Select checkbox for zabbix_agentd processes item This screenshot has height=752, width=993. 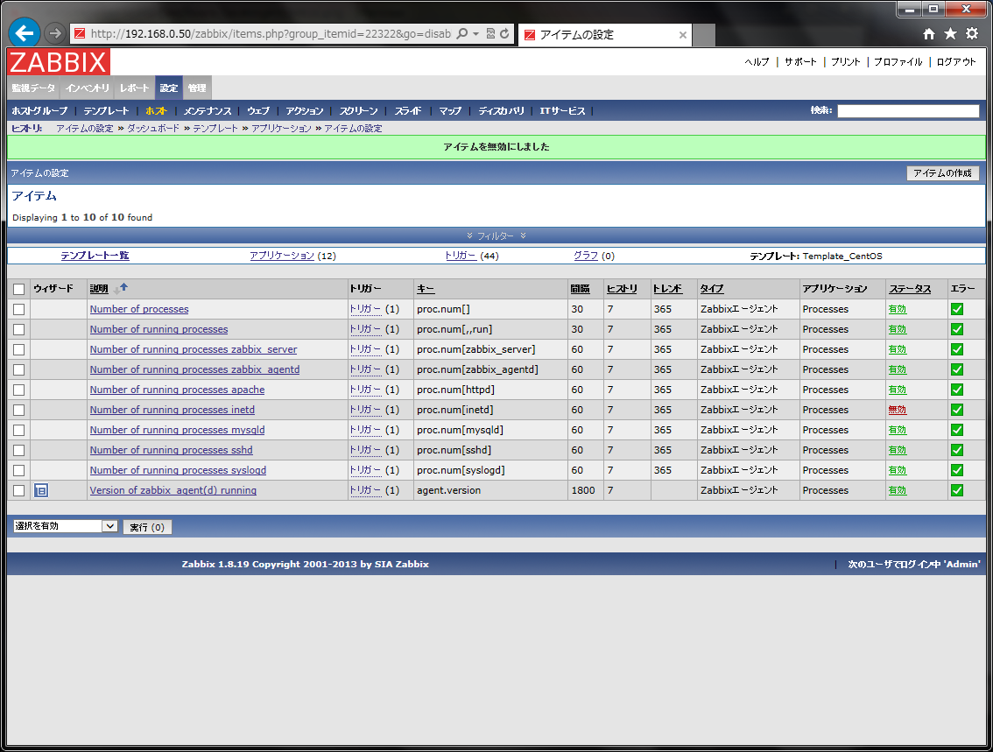point(19,369)
